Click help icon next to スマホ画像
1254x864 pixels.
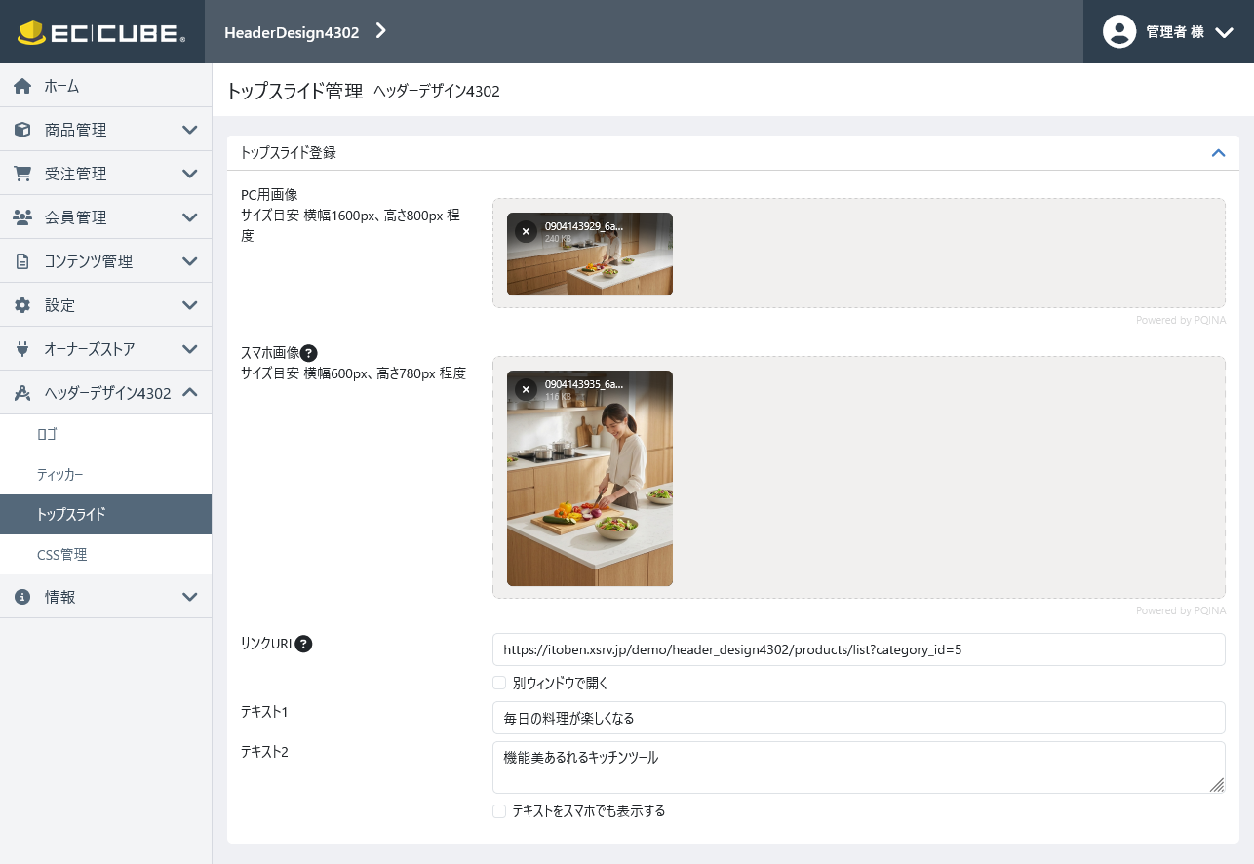(309, 353)
